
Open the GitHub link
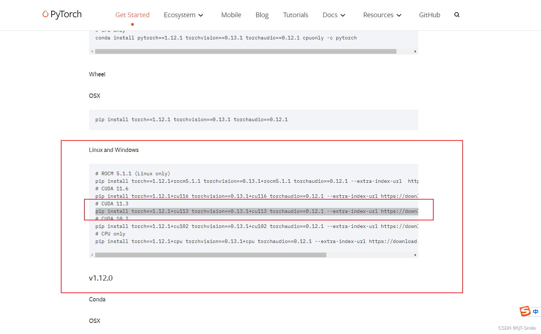coord(429,15)
